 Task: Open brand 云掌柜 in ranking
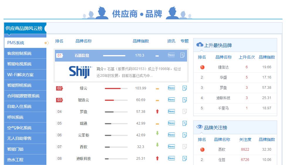pyautogui.click(x=83, y=135)
